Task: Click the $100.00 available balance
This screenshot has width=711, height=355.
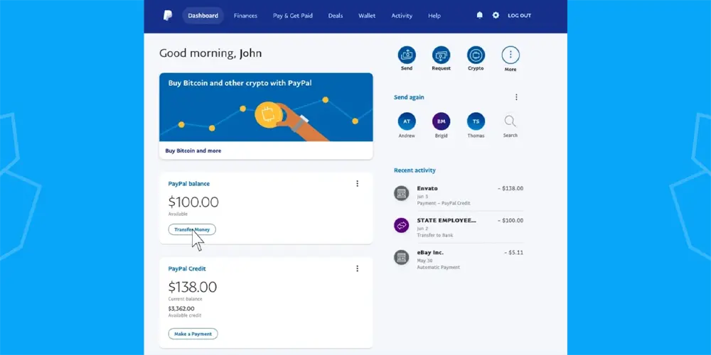Action: pos(193,202)
